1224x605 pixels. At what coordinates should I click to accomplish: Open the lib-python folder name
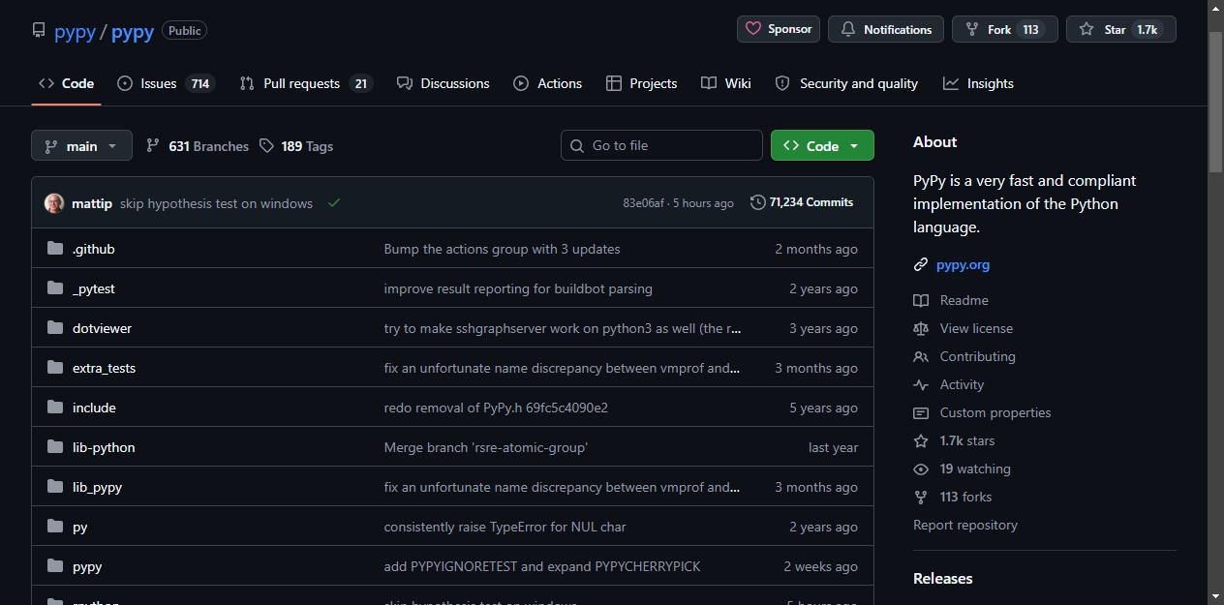coord(104,447)
